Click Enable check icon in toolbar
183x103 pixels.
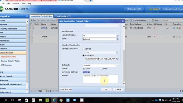coord(48,20)
